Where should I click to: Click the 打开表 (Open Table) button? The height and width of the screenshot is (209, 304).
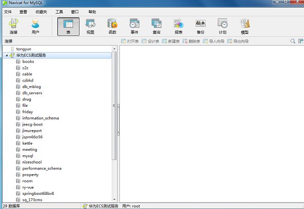click(130, 41)
